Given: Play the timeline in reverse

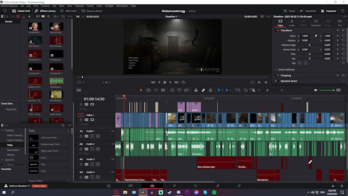Looking at the screenshot, I should [x=159, y=82].
